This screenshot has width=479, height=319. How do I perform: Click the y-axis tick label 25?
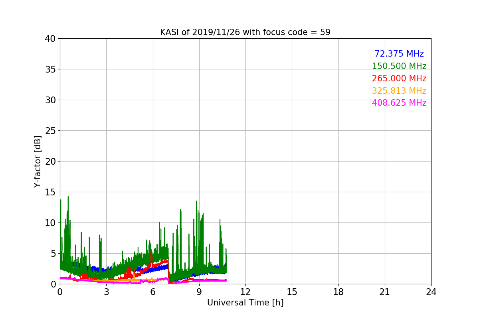coord(51,131)
